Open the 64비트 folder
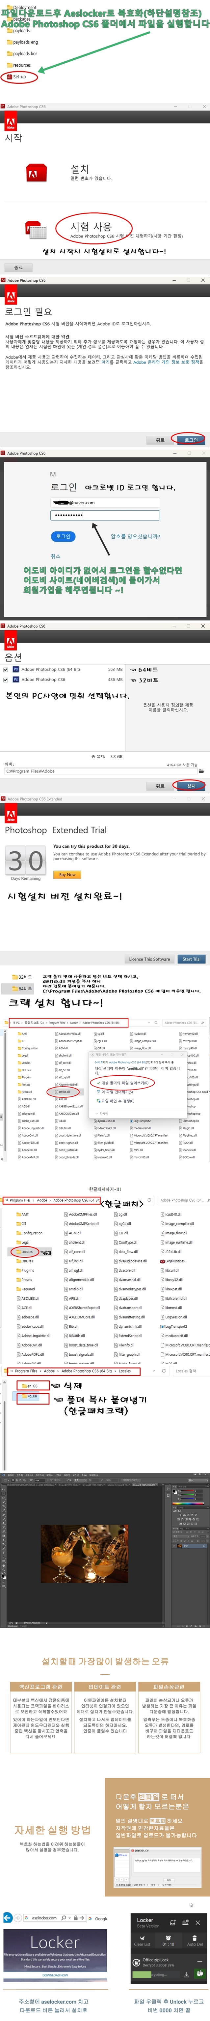This screenshot has width=210, height=2021. click(x=22, y=989)
